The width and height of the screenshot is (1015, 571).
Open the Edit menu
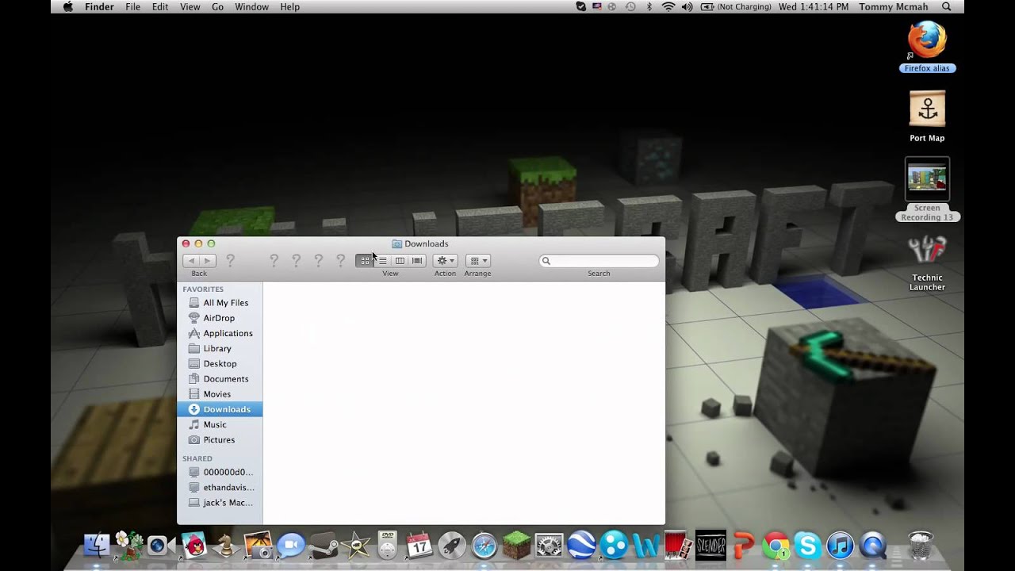pos(160,6)
